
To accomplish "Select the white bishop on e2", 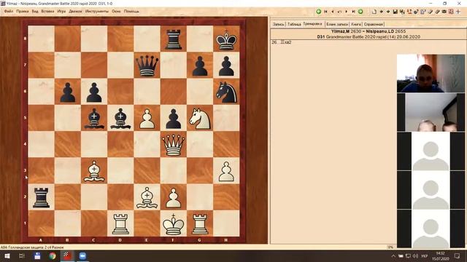I will tap(147, 197).
